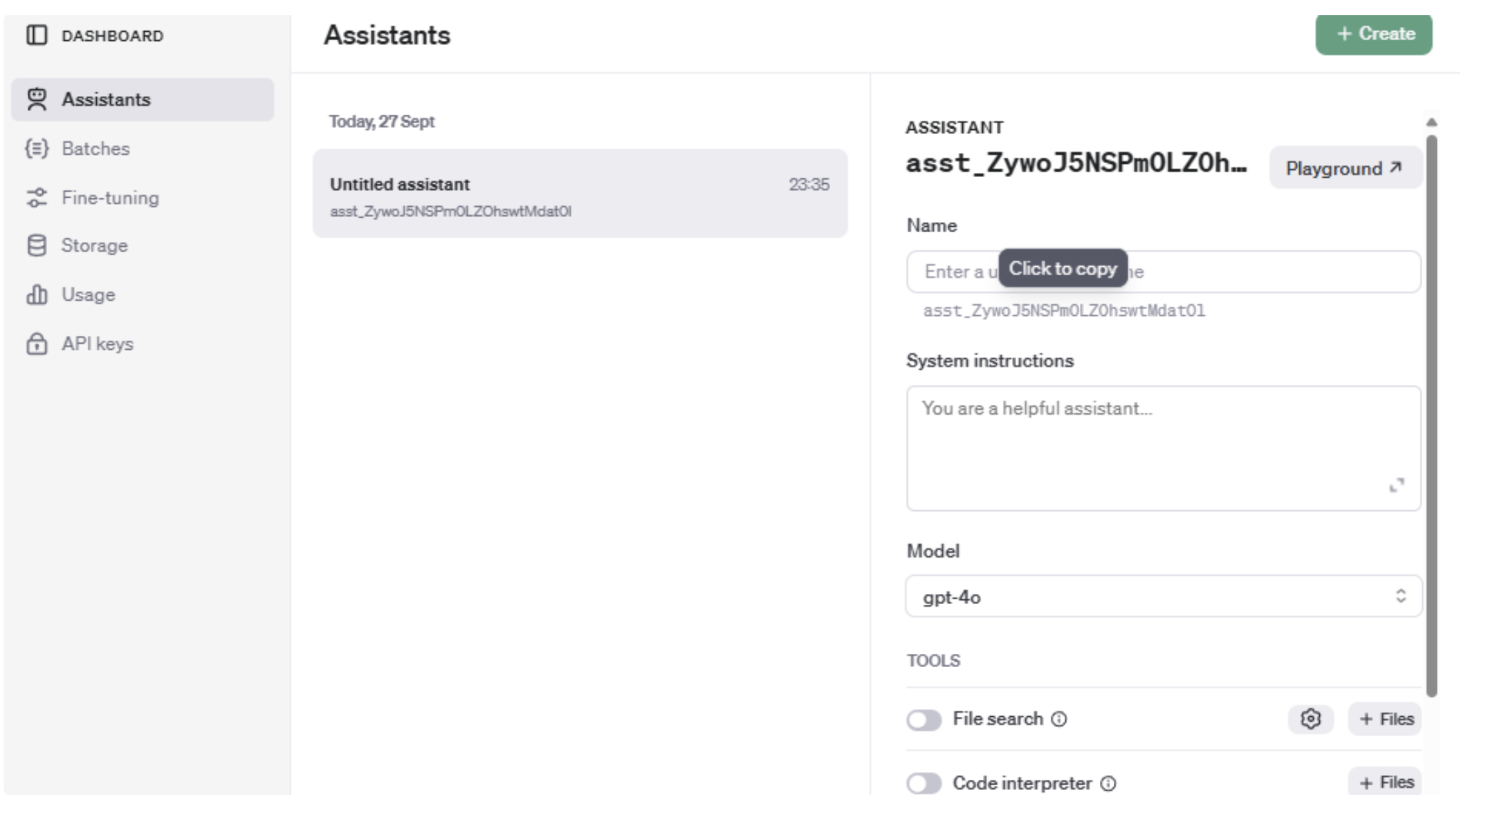The height and width of the screenshot is (824, 1497).
Task: Click the Create button
Action: 1374,33
